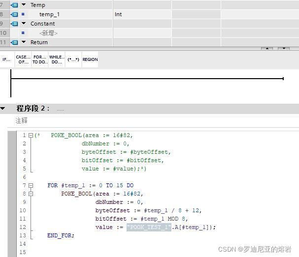Click the Temp section label
This screenshot has width=299, height=257.
click(38, 5)
